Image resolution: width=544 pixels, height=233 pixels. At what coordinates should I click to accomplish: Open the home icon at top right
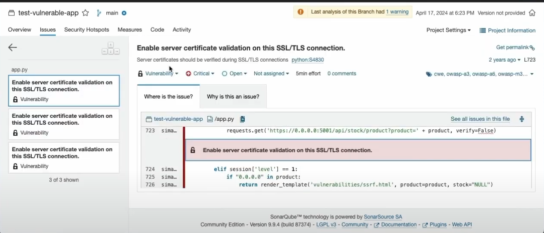[x=532, y=13]
